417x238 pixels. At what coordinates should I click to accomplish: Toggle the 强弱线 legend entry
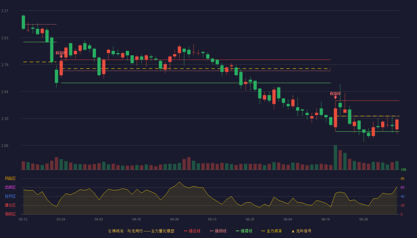click(x=218, y=231)
